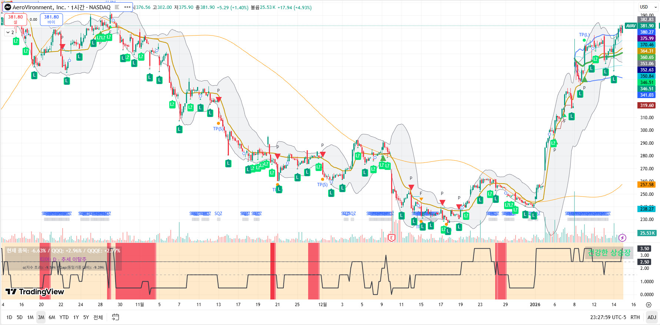Screen dimensions: 660x325
Task: Click the 11월 label on time axis
Action: (140, 305)
